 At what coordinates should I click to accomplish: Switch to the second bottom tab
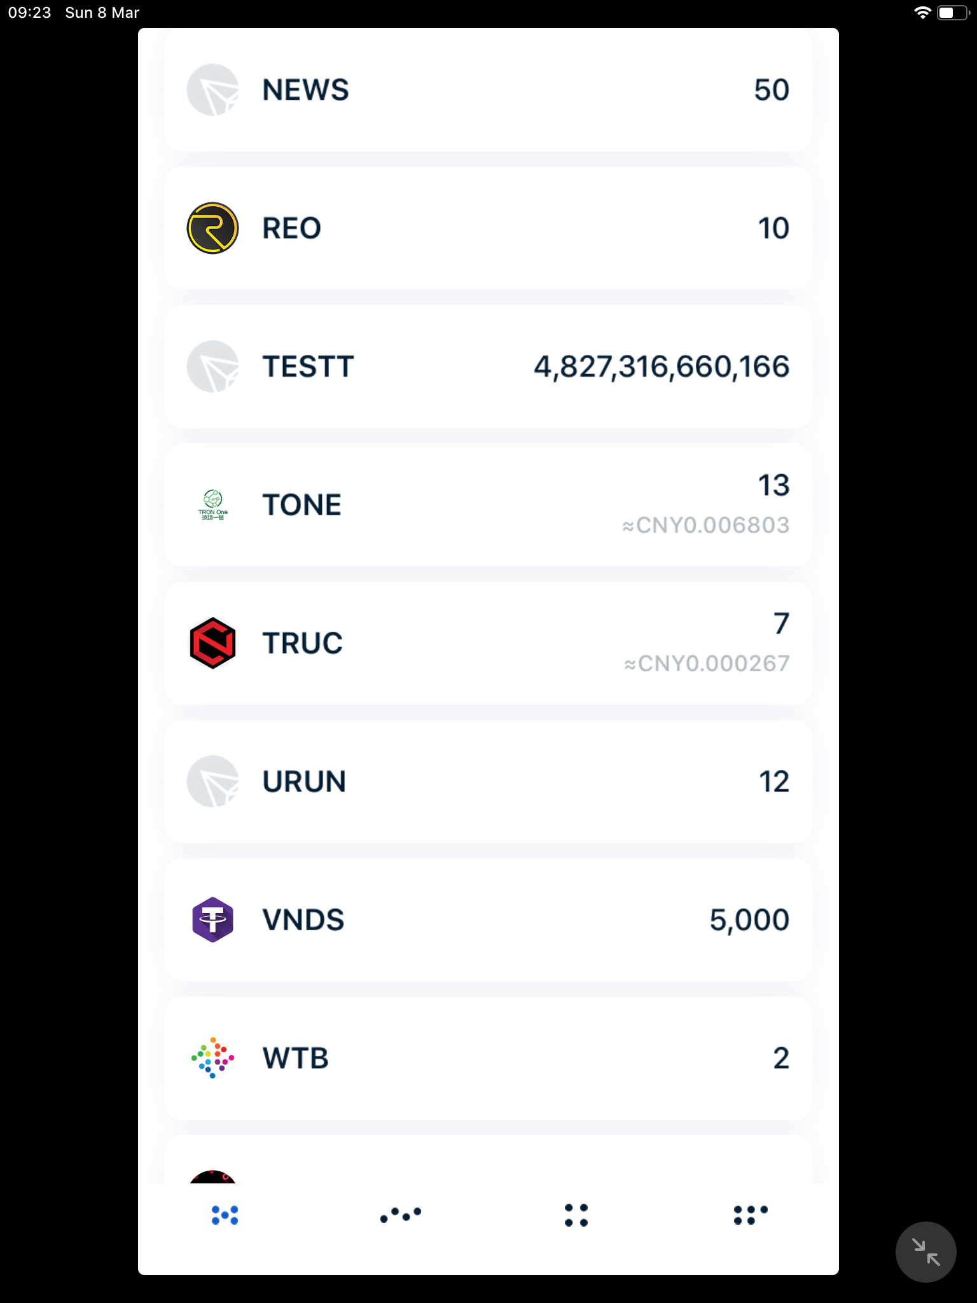point(401,1215)
